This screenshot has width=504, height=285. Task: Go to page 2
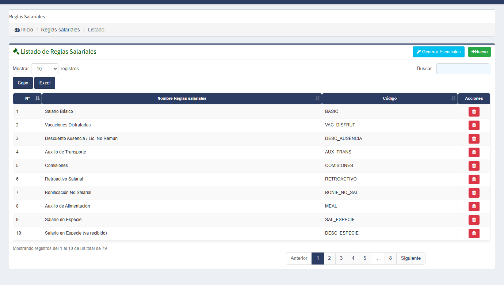click(x=329, y=258)
